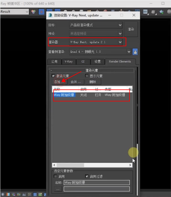Toggle the color balance correction icon
171x197 pixels.
click(19, 194)
